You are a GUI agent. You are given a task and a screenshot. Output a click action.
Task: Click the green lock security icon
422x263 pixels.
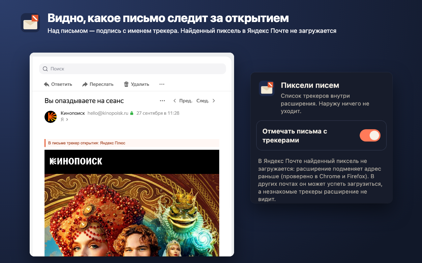[x=132, y=113]
